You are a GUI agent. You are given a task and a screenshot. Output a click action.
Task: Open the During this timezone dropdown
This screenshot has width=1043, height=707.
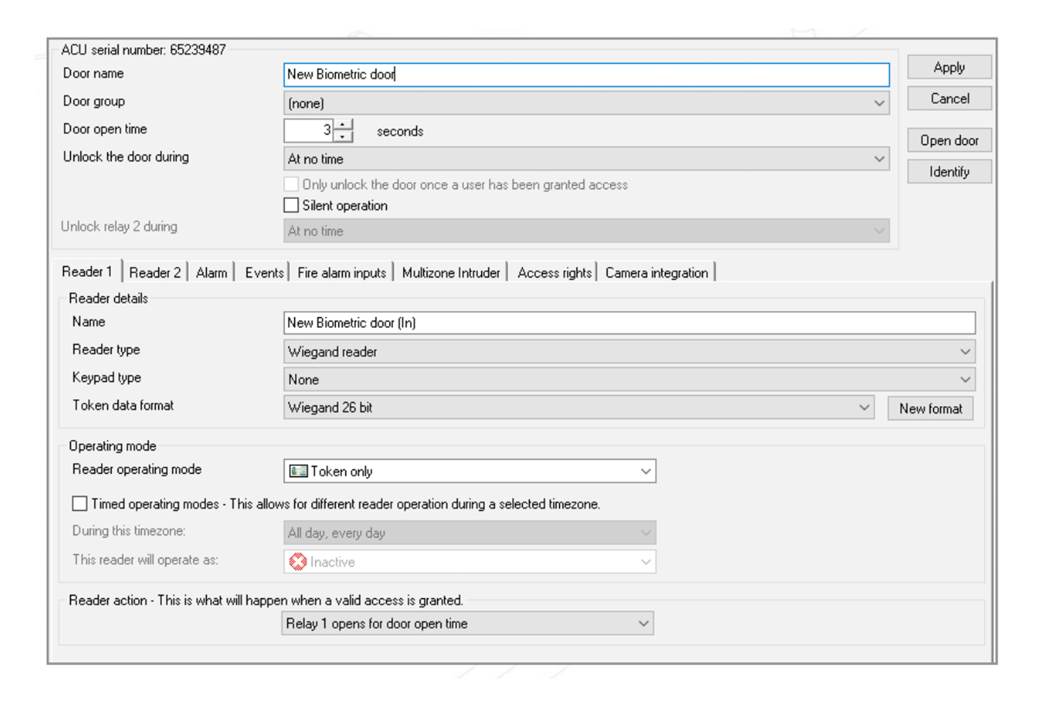(x=470, y=533)
